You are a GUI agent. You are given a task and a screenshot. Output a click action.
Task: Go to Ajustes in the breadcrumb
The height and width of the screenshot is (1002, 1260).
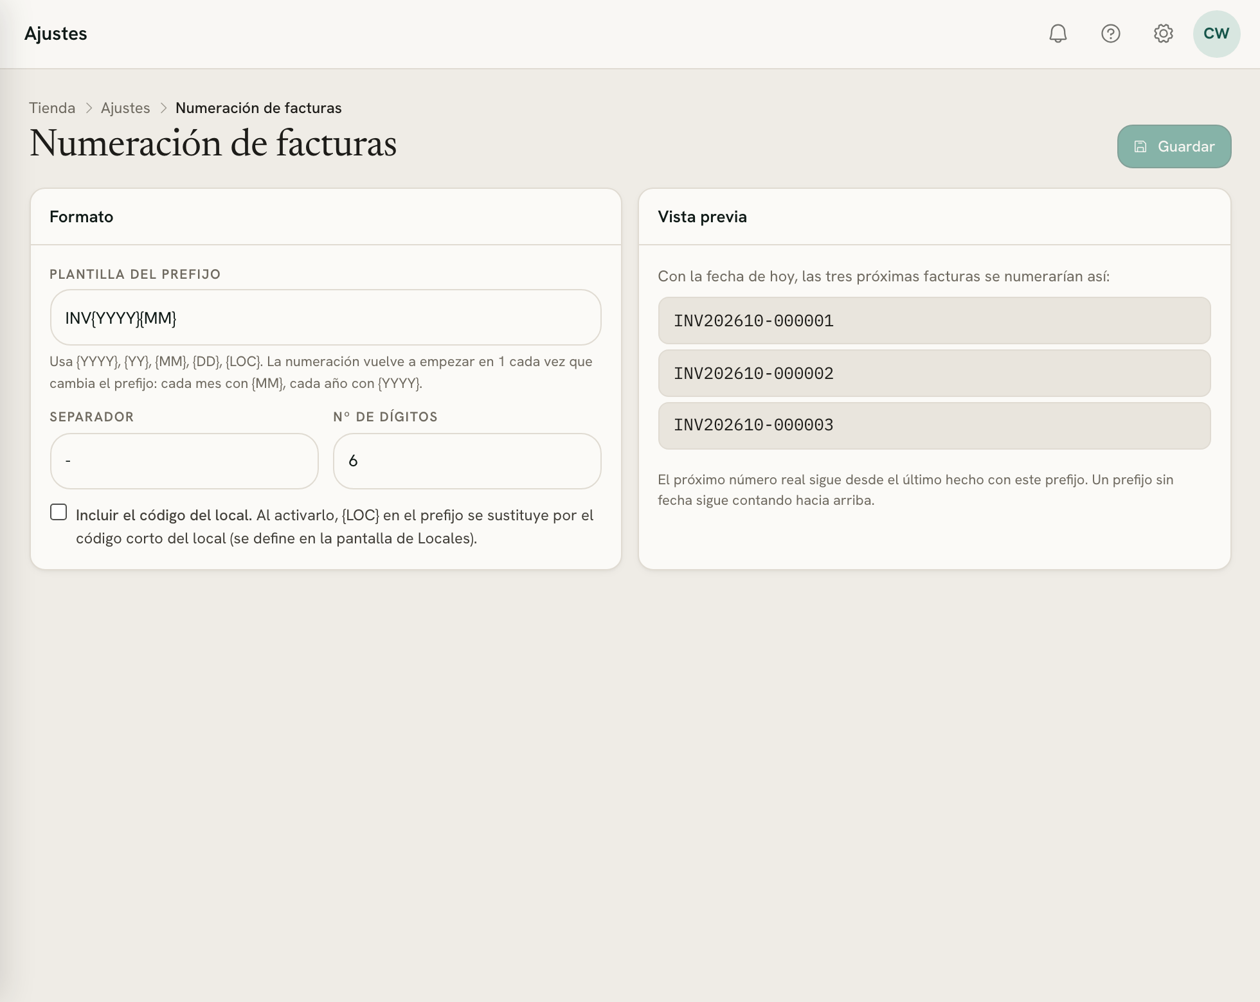125,108
